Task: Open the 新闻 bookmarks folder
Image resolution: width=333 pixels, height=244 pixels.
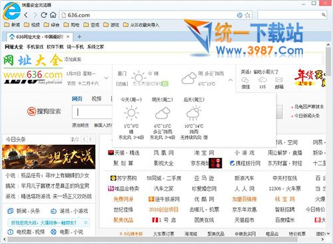Action: (x=12, y=25)
